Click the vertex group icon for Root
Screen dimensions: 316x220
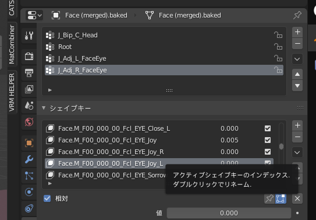point(50,47)
